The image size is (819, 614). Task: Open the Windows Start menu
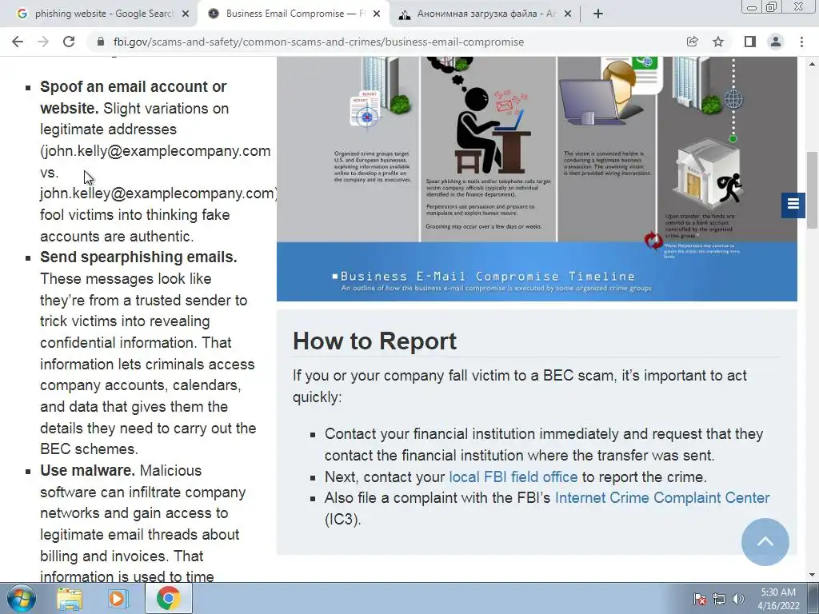[21, 598]
